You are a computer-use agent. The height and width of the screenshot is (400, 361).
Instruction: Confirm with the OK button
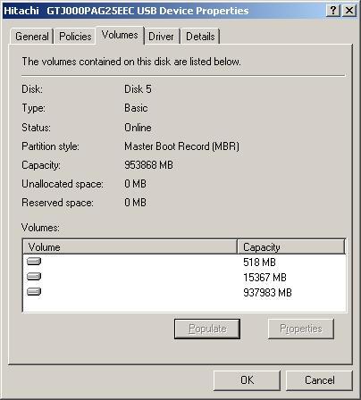click(x=247, y=380)
